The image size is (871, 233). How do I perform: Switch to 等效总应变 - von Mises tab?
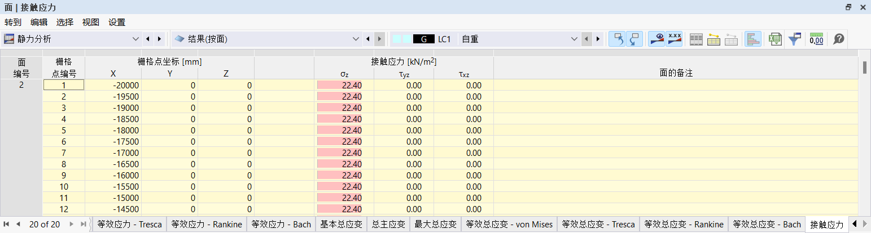[509, 224]
